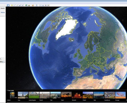Select the Add Path tool

pyautogui.click(x=17, y=5)
